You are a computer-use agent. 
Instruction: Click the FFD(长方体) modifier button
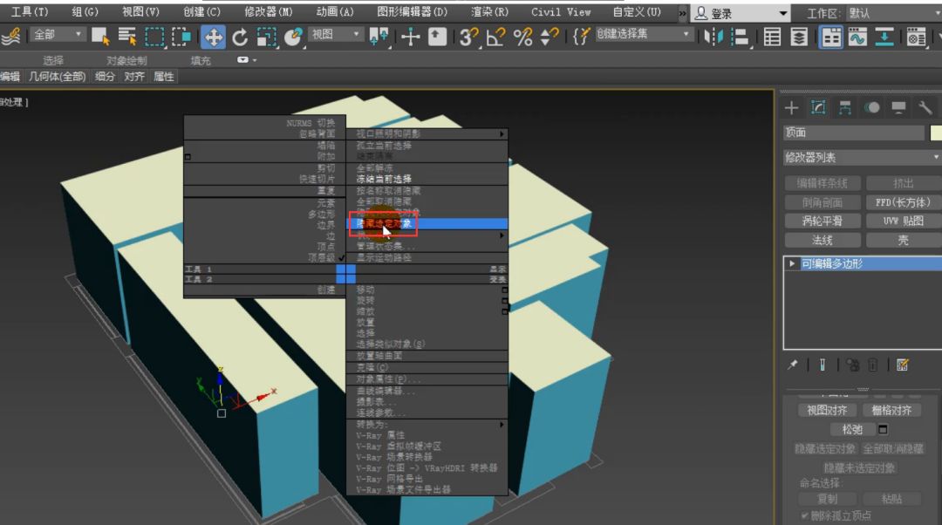(903, 202)
